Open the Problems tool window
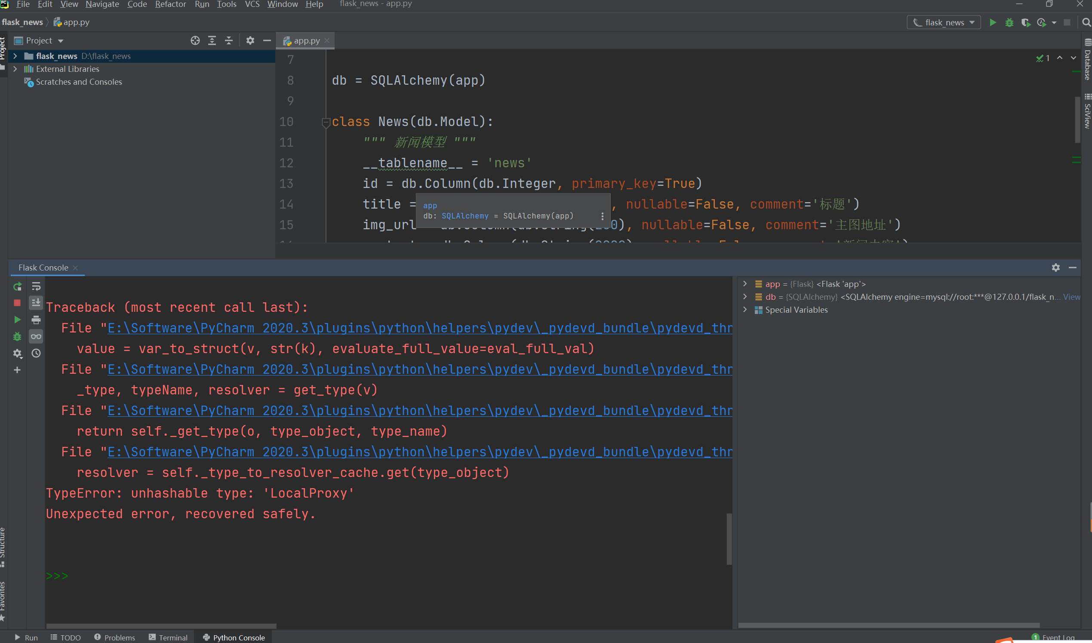Image resolution: width=1092 pixels, height=643 pixels. pyautogui.click(x=115, y=637)
